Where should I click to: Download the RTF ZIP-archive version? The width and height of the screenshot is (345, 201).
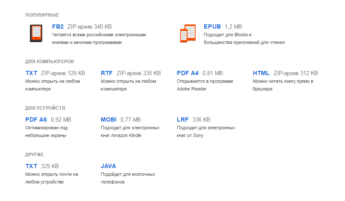tap(107, 73)
